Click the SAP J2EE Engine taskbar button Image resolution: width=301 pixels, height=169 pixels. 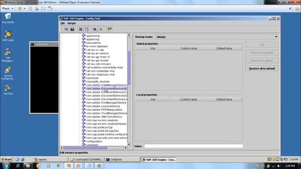tap(158, 160)
